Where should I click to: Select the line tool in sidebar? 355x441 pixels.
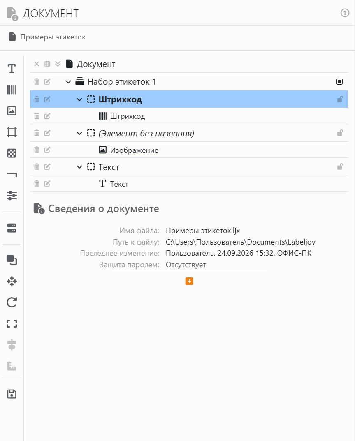pyautogui.click(x=12, y=174)
